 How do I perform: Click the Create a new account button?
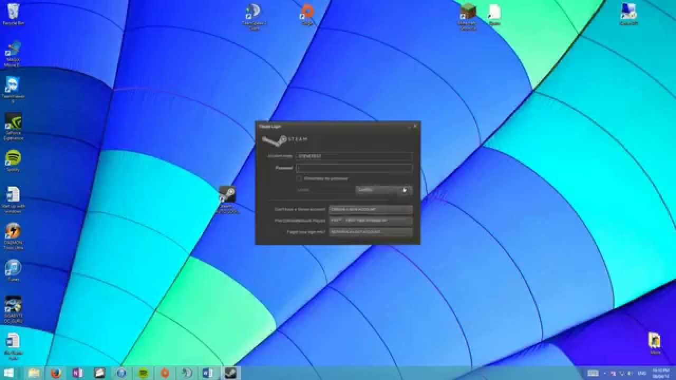coord(370,210)
